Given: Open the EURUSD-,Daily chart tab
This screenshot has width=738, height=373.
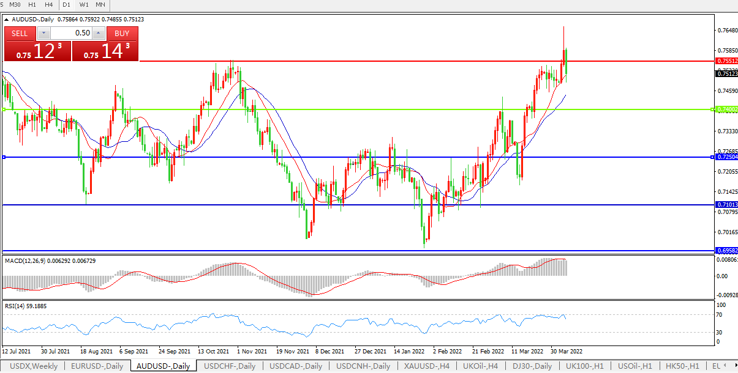Looking at the screenshot, I should point(97,366).
